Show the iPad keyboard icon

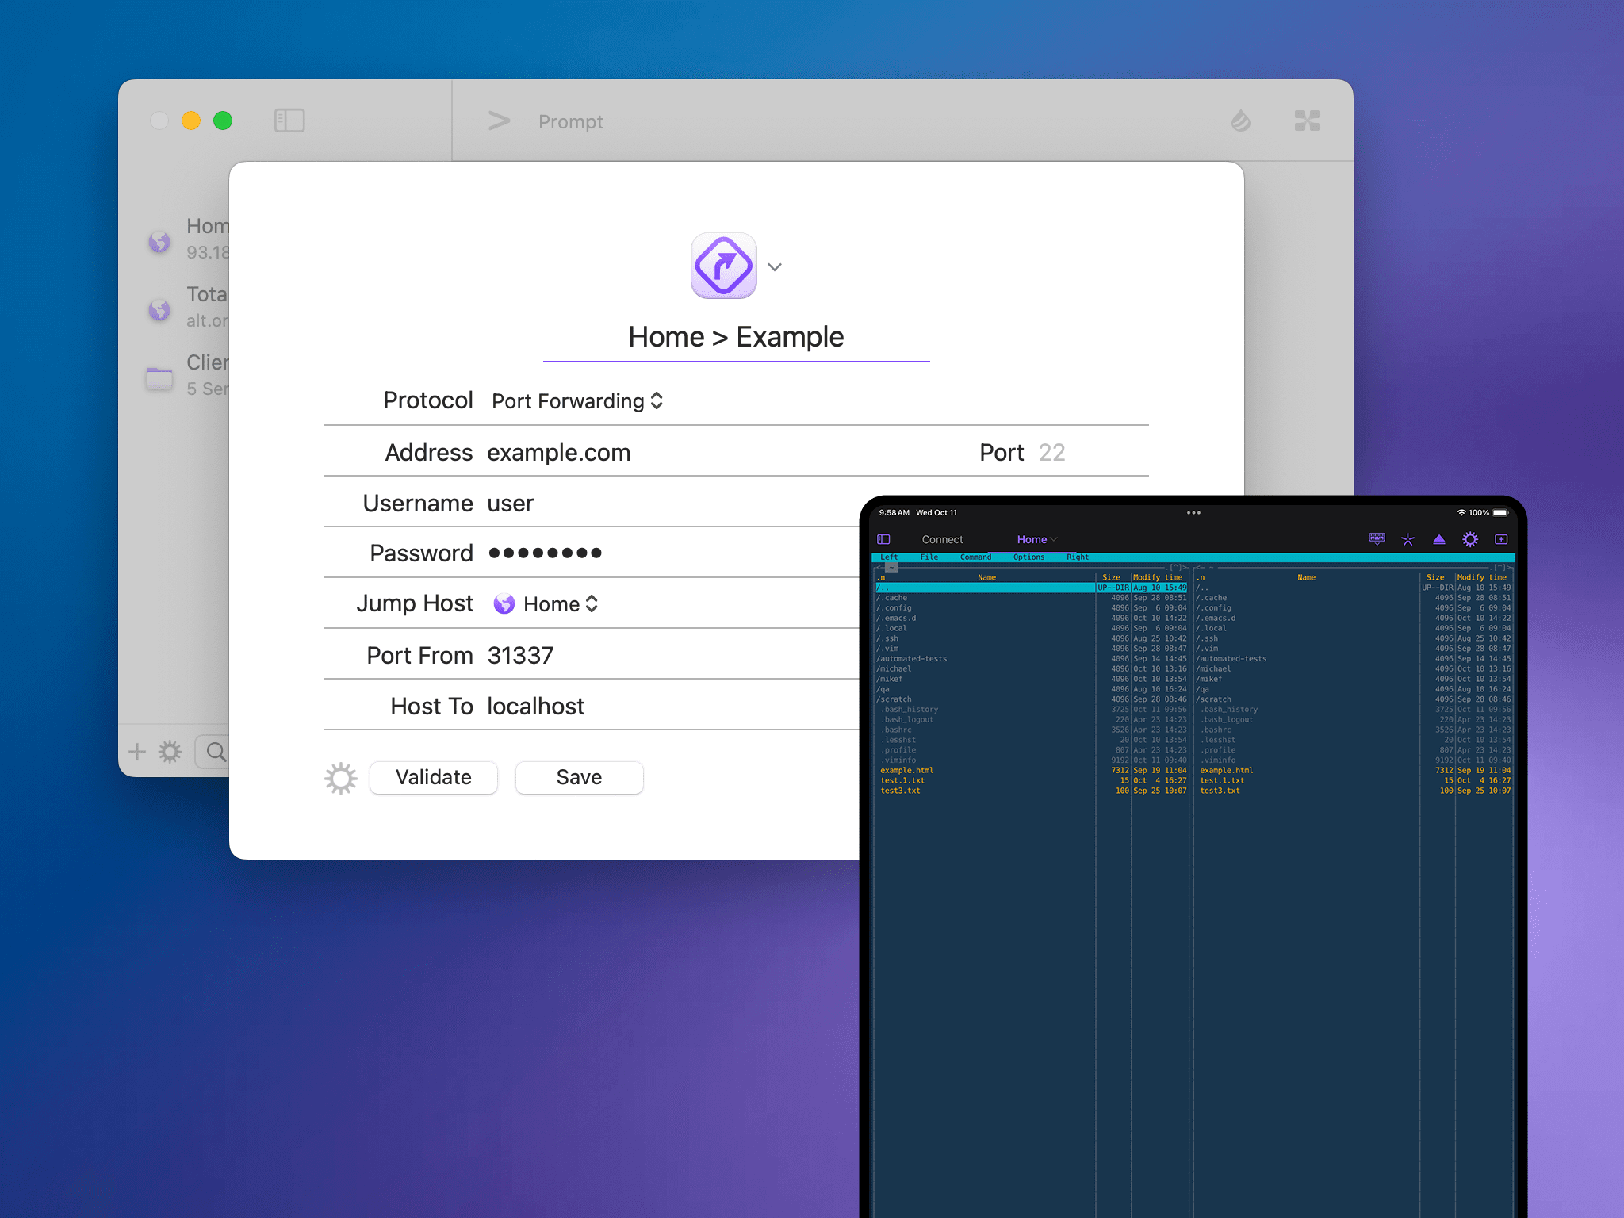pos(1377,539)
